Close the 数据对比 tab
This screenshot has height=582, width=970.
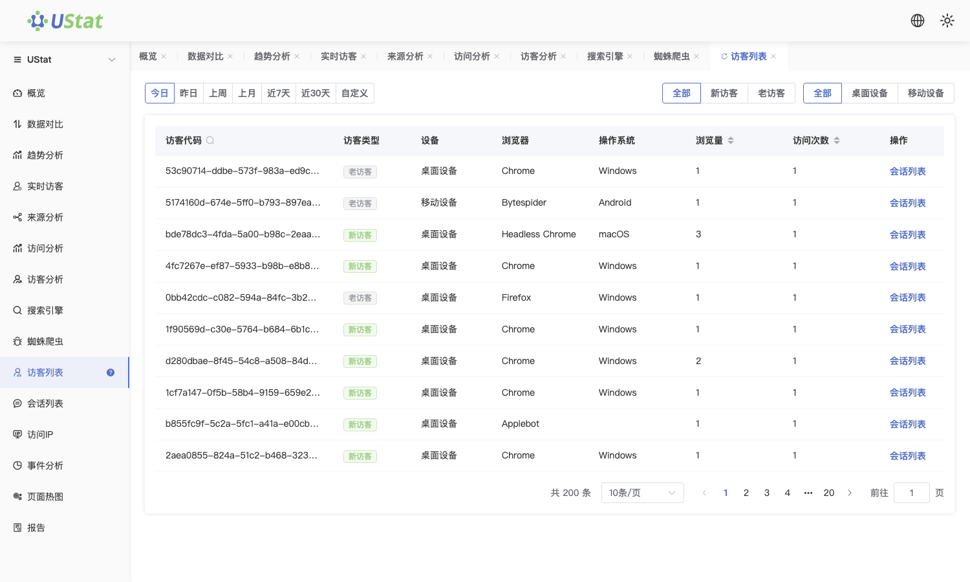pos(230,56)
